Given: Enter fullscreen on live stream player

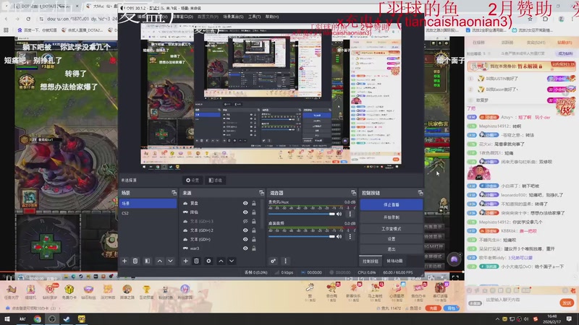Looking at the screenshot, I should pyautogui.click(x=455, y=278).
